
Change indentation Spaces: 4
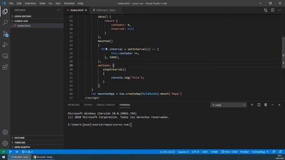pos(183,152)
